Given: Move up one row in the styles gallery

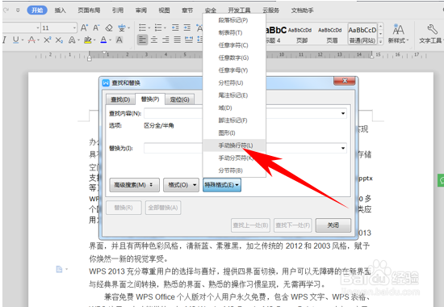Looking at the screenshot, I should pyautogui.click(x=380, y=26).
